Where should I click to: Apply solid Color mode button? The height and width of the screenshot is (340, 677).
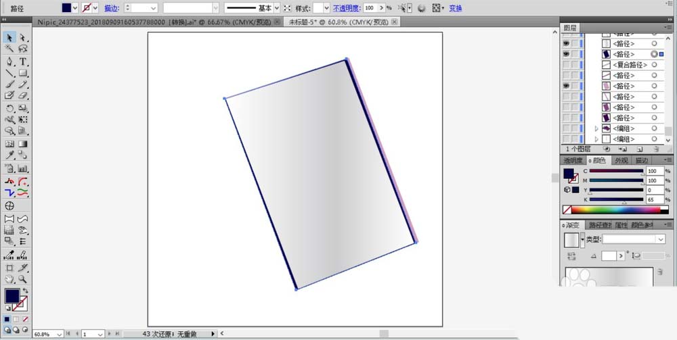click(x=7, y=319)
